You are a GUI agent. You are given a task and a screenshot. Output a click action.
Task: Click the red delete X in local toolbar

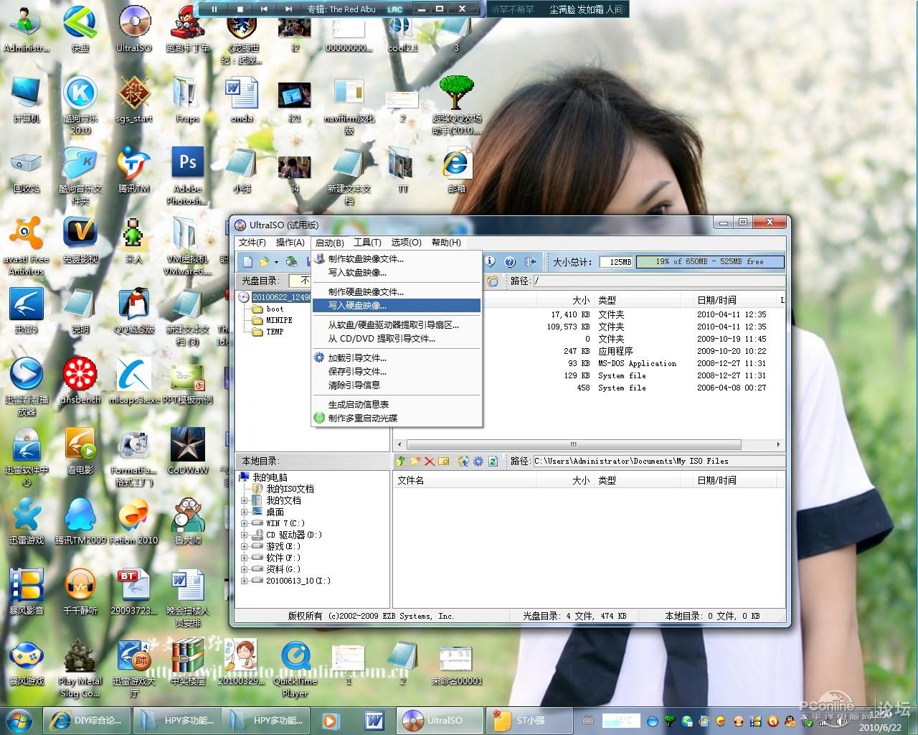tap(430, 461)
